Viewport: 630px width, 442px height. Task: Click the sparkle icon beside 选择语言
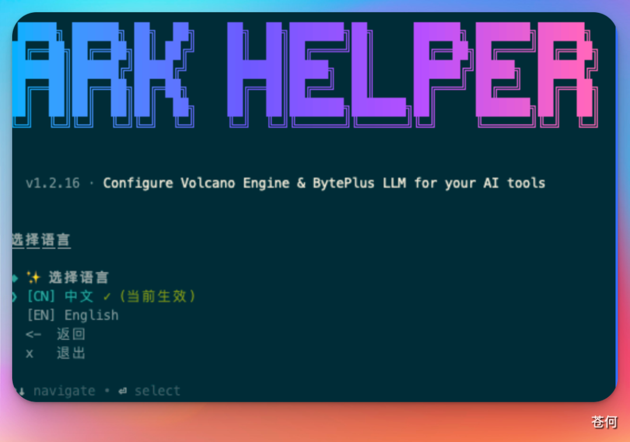tap(34, 277)
